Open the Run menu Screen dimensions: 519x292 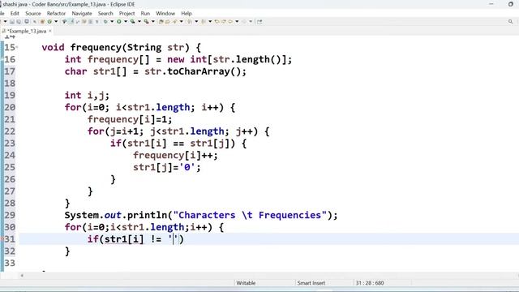[x=145, y=13]
